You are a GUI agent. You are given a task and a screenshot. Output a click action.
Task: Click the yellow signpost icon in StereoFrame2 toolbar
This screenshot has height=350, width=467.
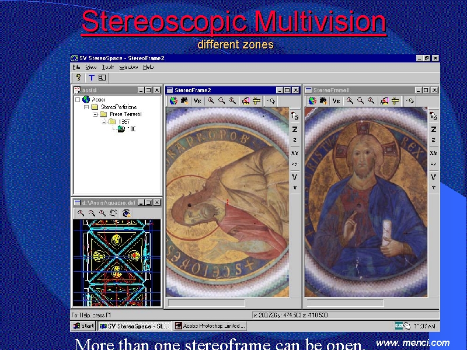(256, 101)
